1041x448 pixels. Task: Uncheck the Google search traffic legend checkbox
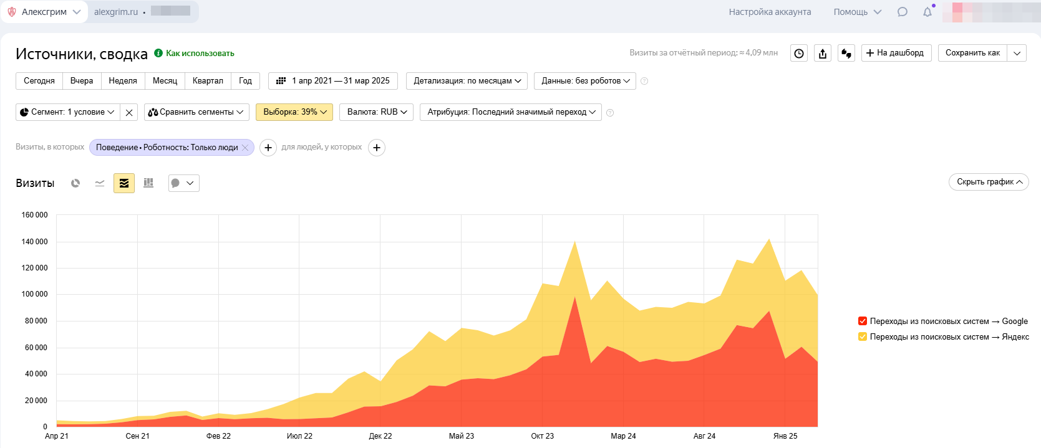(863, 322)
